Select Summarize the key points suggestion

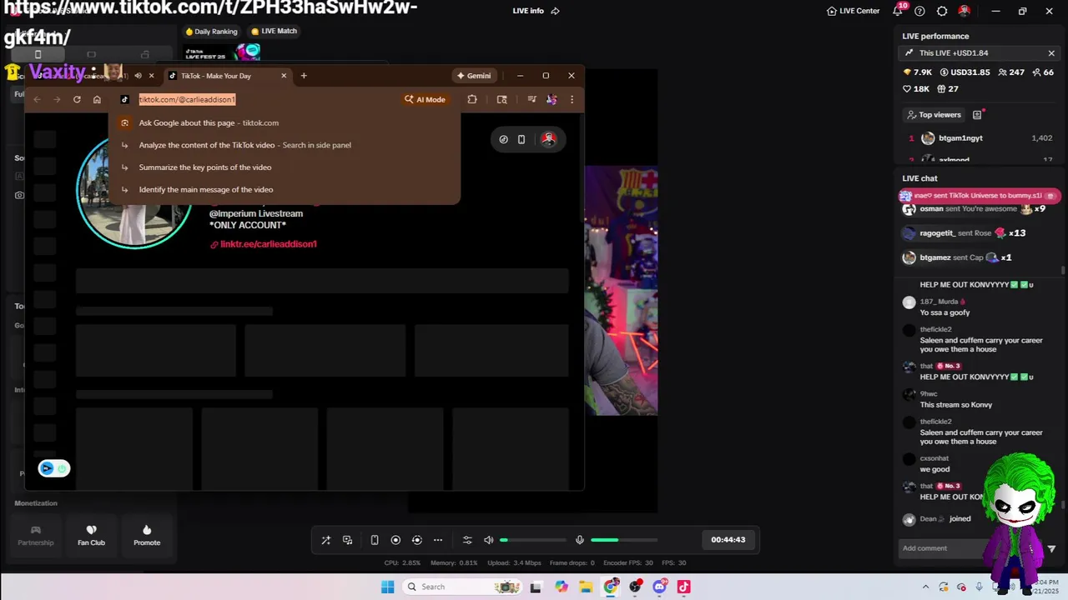pyautogui.click(x=285, y=167)
